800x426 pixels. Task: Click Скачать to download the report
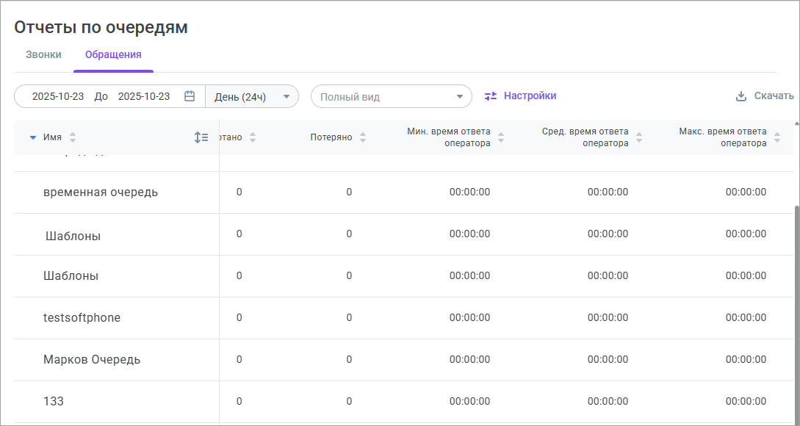774,96
